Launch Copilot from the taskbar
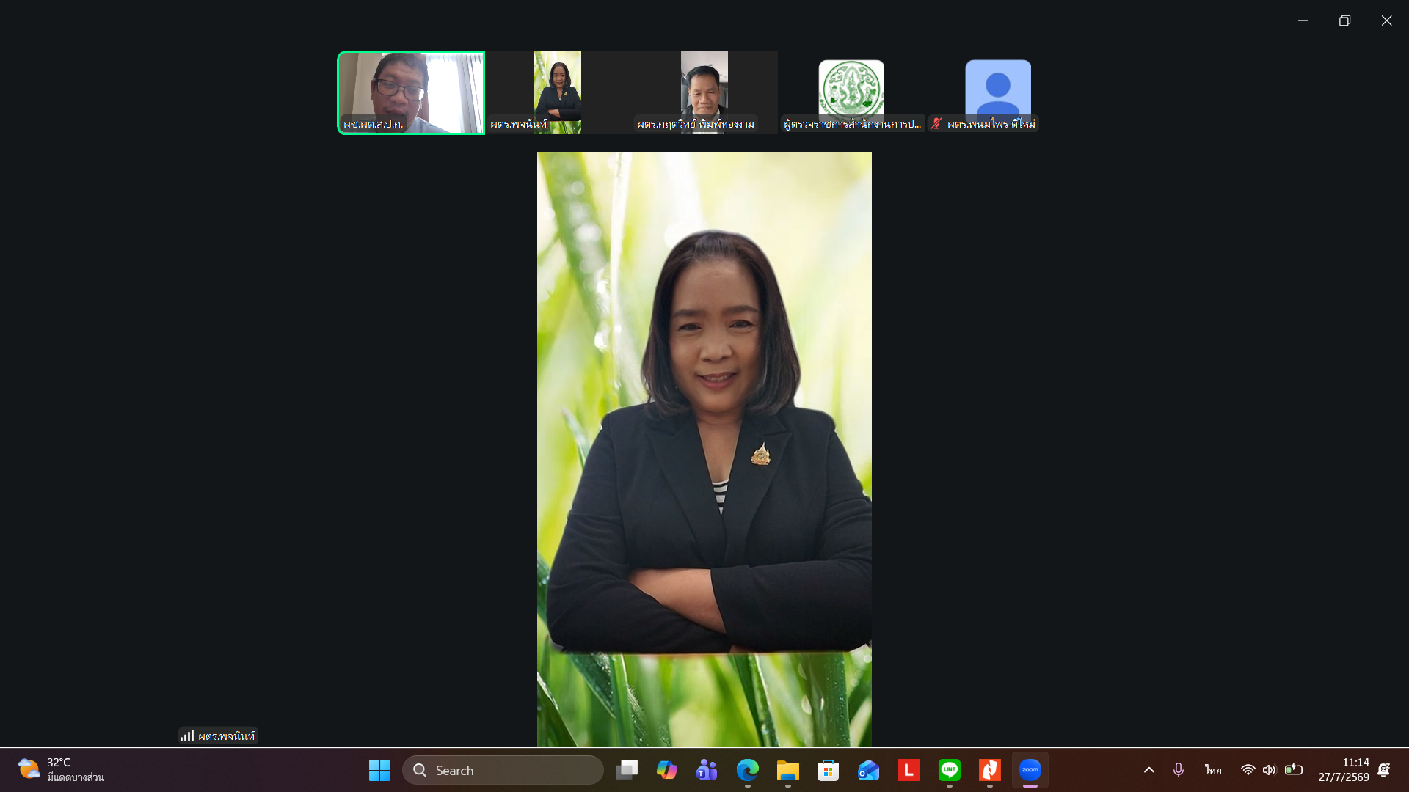The image size is (1409, 792). pyautogui.click(x=666, y=770)
